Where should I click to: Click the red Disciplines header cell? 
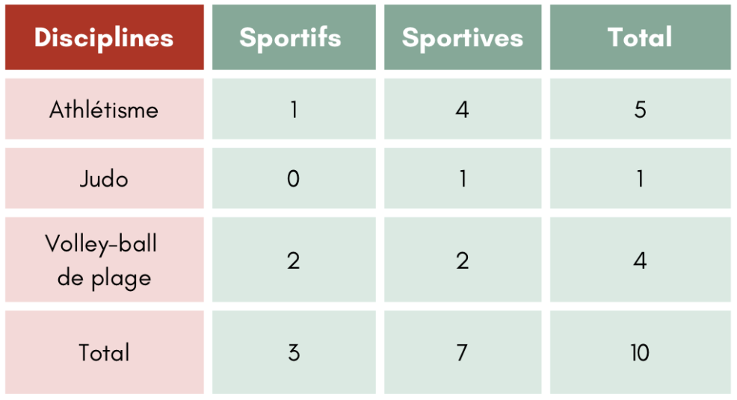(104, 38)
